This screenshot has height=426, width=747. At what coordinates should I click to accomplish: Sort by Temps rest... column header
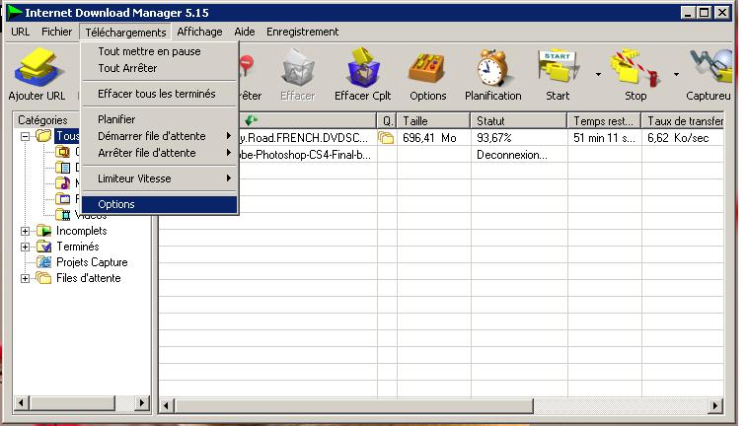click(604, 121)
